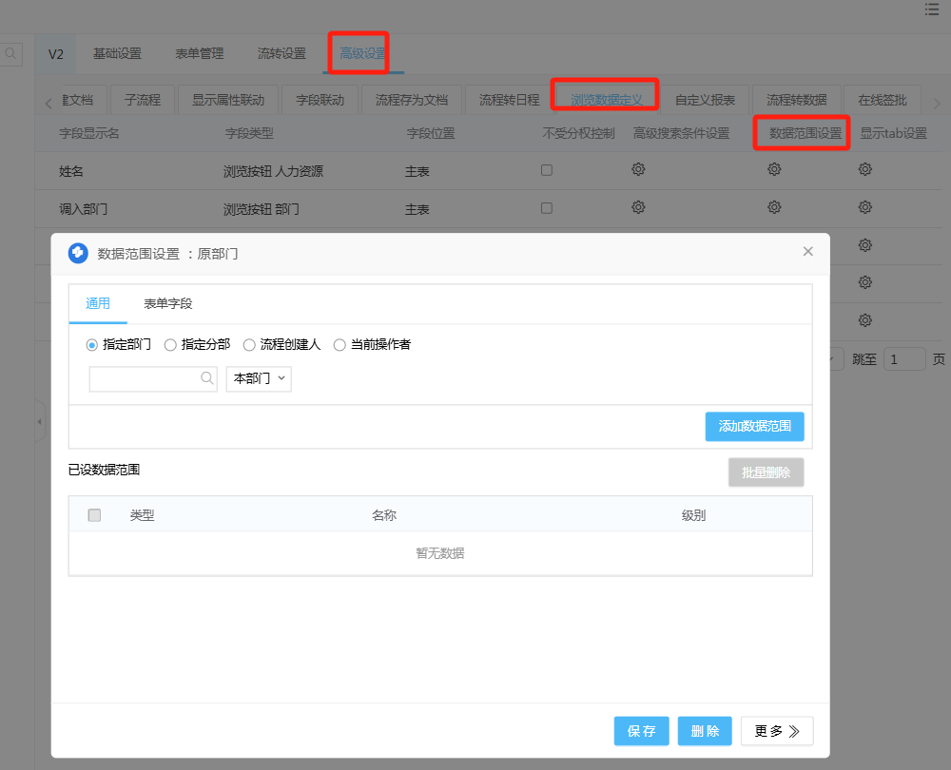Open 高级搜索条件设置 gear for 调入部门 row

[638, 207]
